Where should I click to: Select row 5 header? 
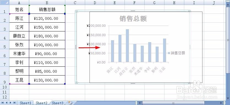(5, 45)
